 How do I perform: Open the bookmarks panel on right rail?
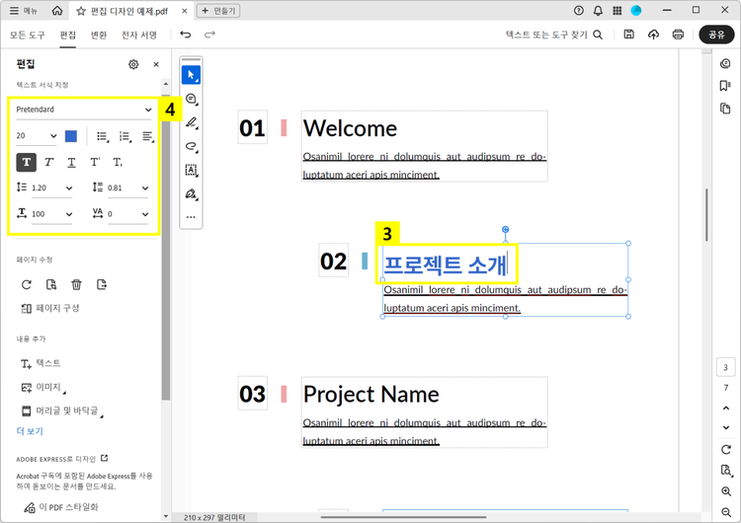pyautogui.click(x=725, y=86)
